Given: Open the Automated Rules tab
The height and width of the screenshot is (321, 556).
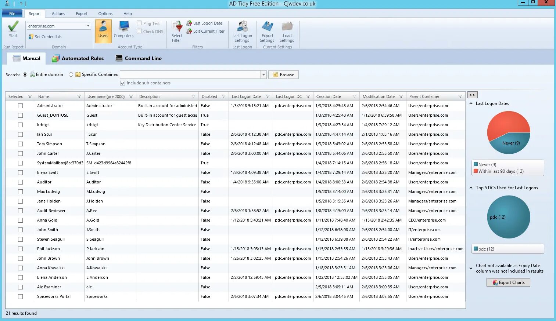Looking at the screenshot, I should [x=78, y=58].
